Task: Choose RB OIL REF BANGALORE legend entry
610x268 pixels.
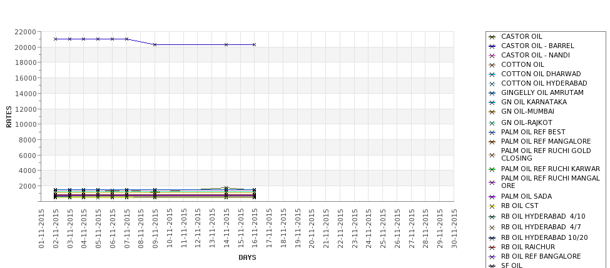Action: tap(541, 256)
